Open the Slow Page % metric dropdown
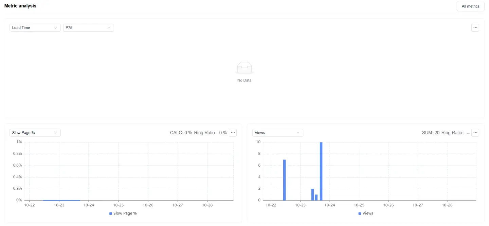Screen dimensions: 489x226 click(x=35, y=133)
